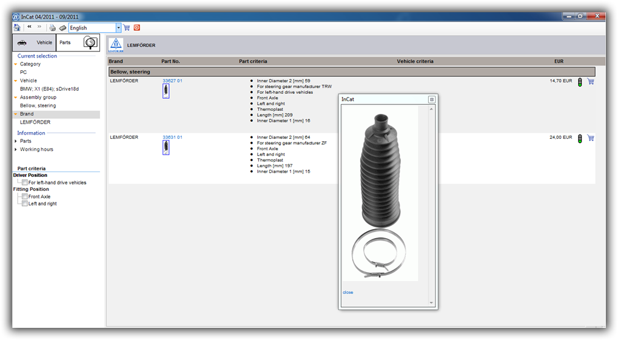Viewport: 621px width, 343px height.
Task: Click the Lemförder brand logo
Action: click(x=116, y=45)
